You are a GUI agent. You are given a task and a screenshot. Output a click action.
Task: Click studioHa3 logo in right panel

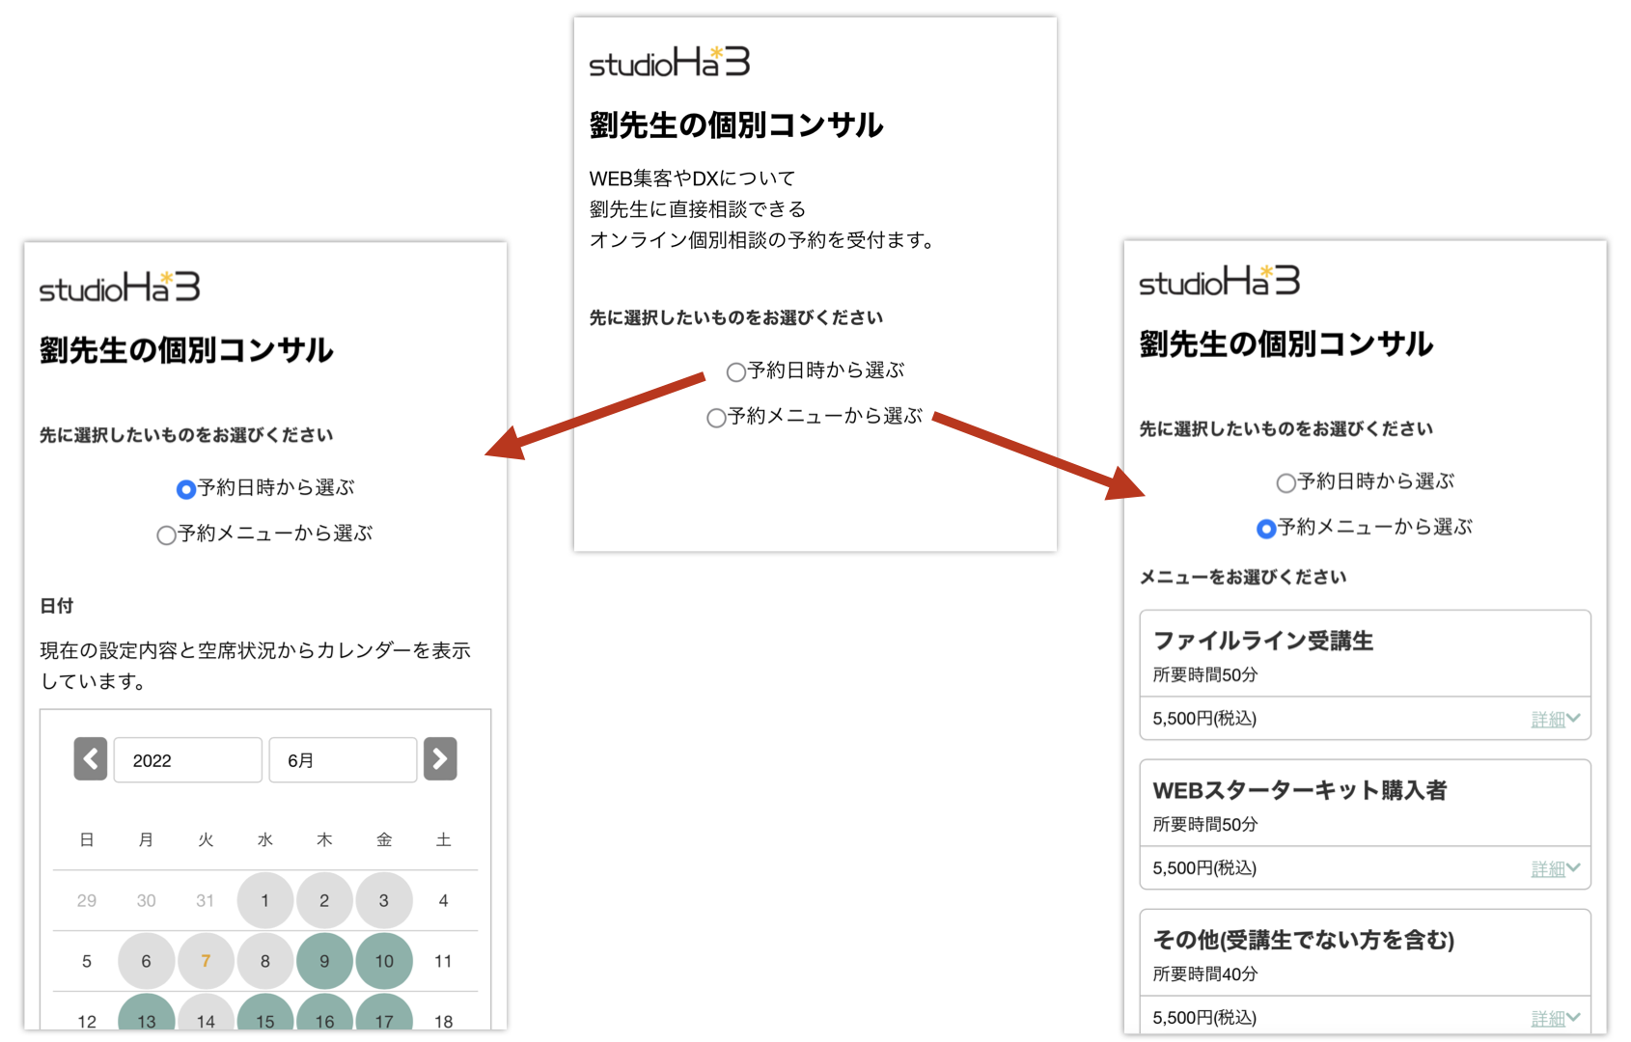[x=1220, y=281]
